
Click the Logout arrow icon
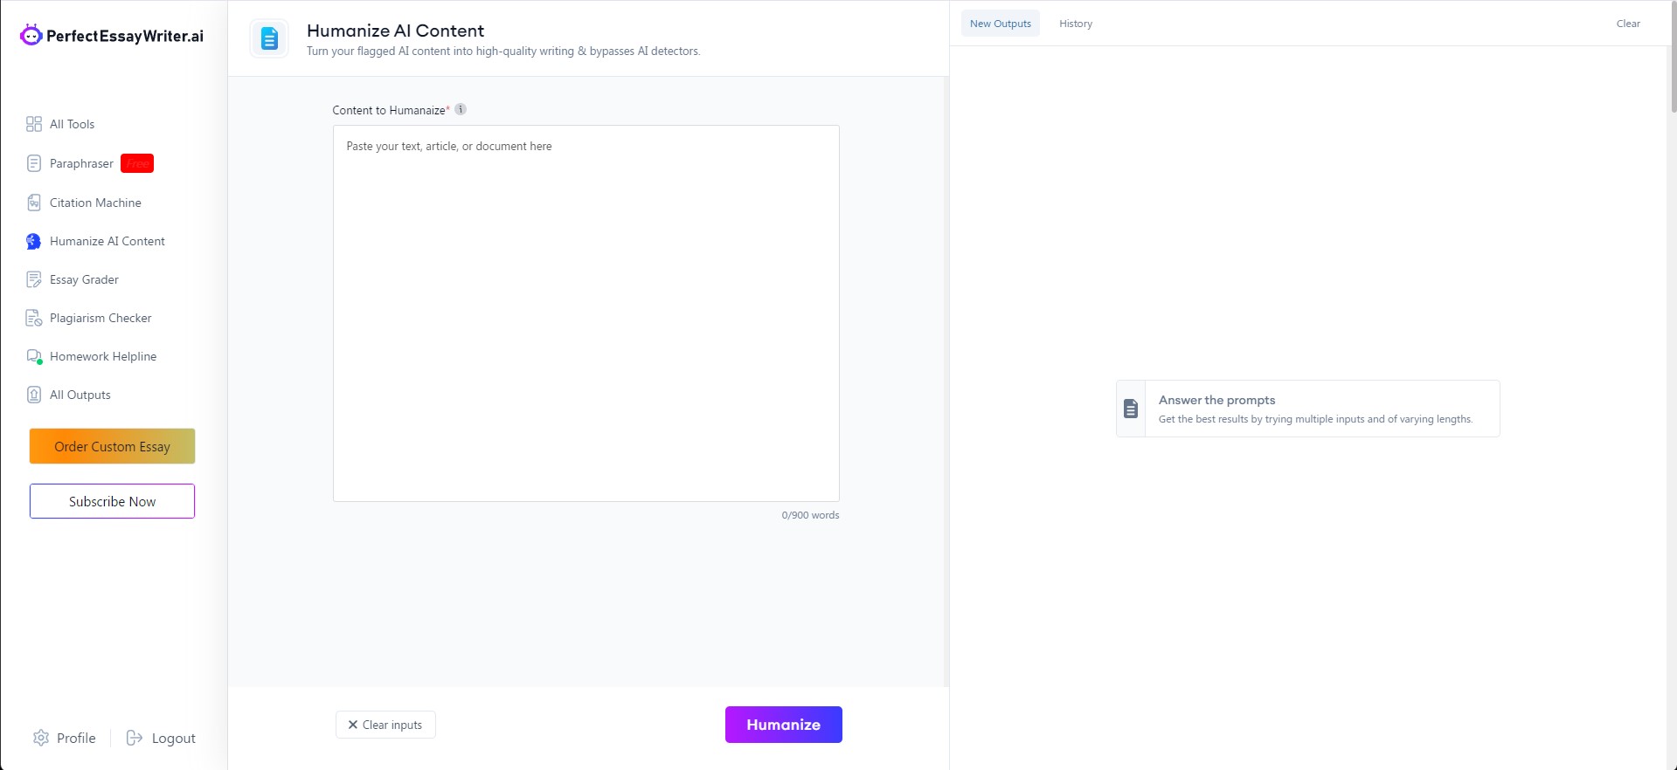coord(135,738)
